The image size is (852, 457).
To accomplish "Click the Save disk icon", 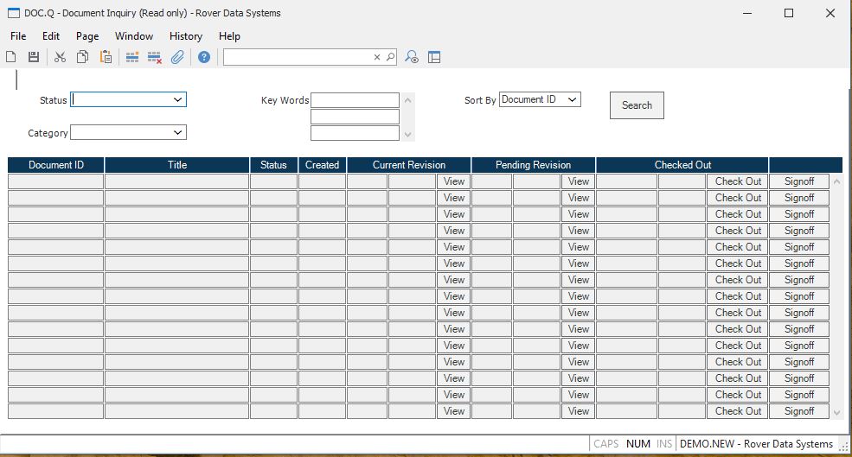I will (x=34, y=57).
